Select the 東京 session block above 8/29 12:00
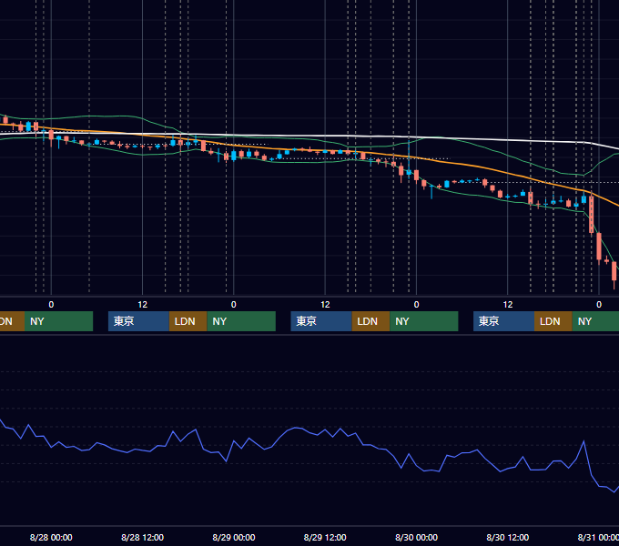This screenshot has width=619, height=546. pos(321,321)
